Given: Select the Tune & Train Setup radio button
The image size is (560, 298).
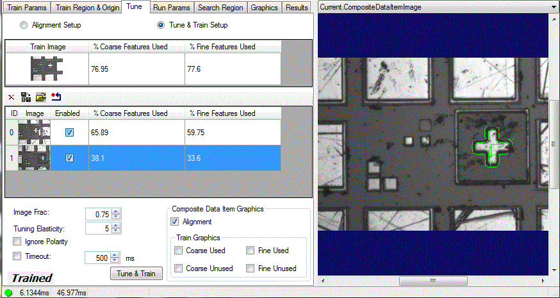Looking at the screenshot, I should pyautogui.click(x=161, y=26).
